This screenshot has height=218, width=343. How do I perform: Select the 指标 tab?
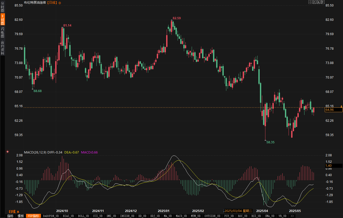click(10, 216)
